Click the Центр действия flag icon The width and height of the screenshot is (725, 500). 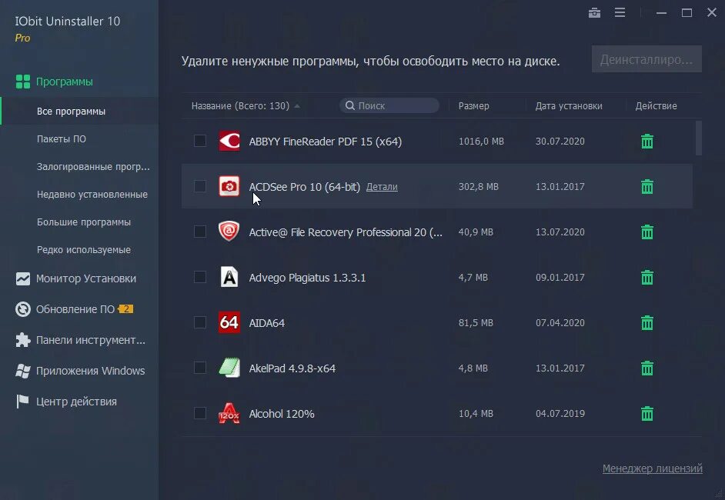pyautogui.click(x=22, y=402)
